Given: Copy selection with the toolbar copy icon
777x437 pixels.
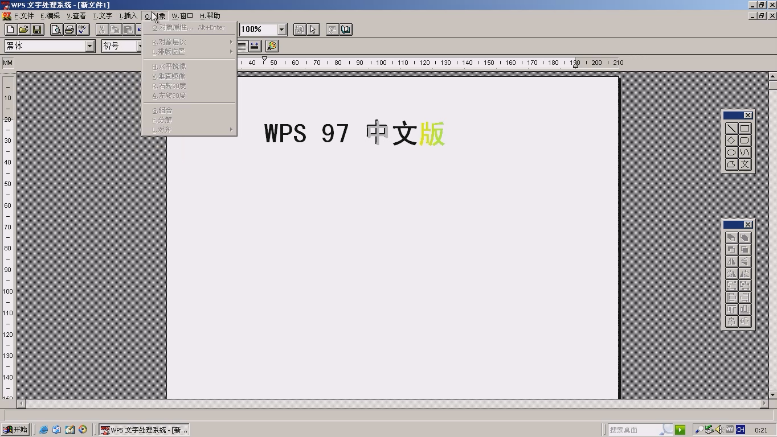Looking at the screenshot, I should point(115,30).
